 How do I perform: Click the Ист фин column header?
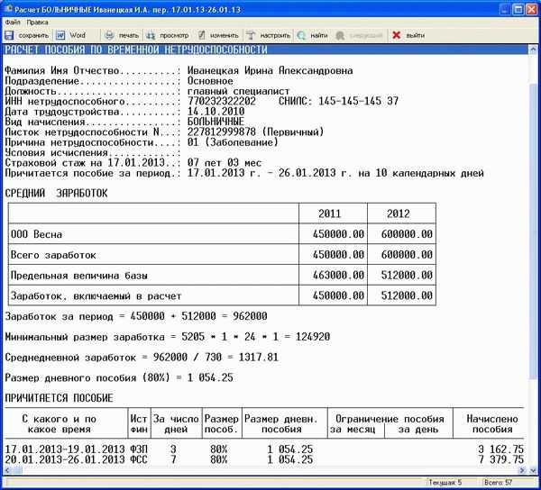click(x=139, y=424)
